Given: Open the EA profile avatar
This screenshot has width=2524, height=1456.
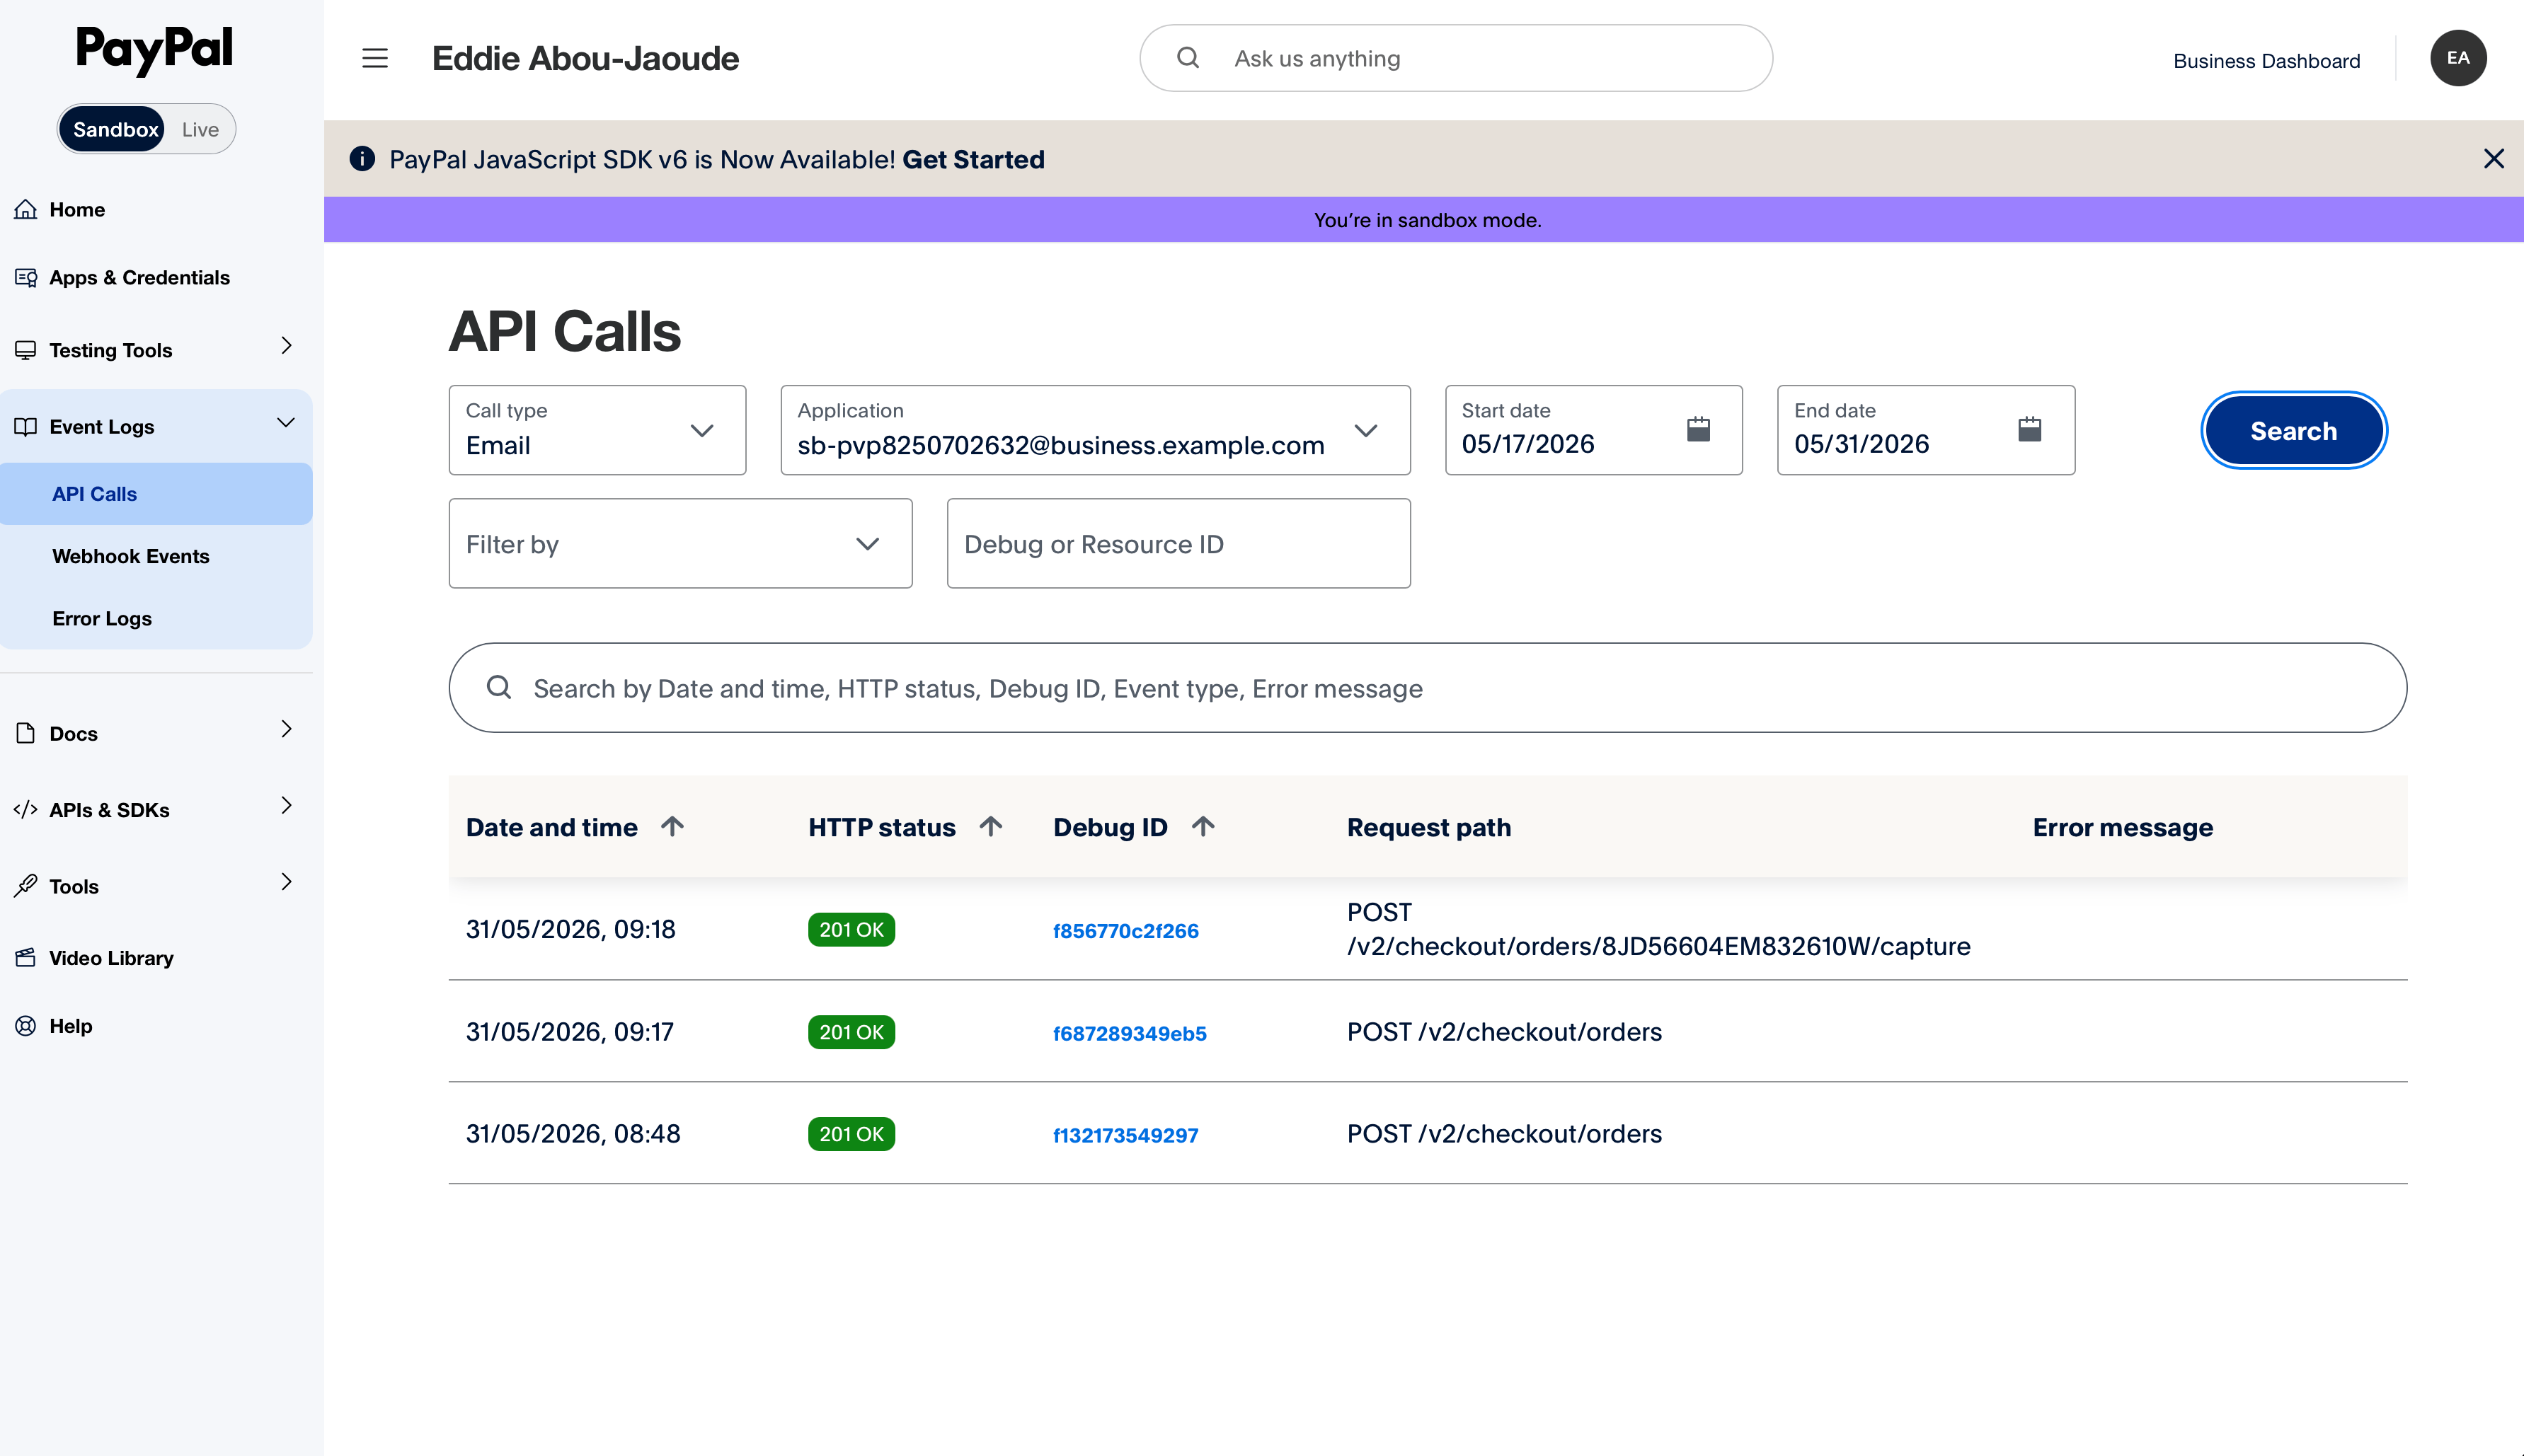Looking at the screenshot, I should tap(2458, 58).
